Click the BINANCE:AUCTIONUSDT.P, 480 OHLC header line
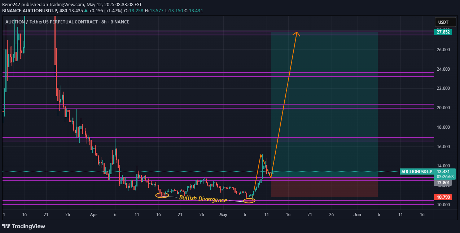460x233 pixels. point(103,11)
